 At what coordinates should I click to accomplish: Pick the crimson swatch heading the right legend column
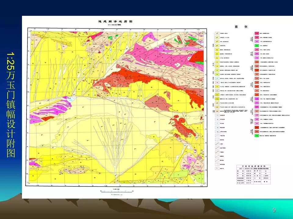pyautogui.click(x=257, y=33)
